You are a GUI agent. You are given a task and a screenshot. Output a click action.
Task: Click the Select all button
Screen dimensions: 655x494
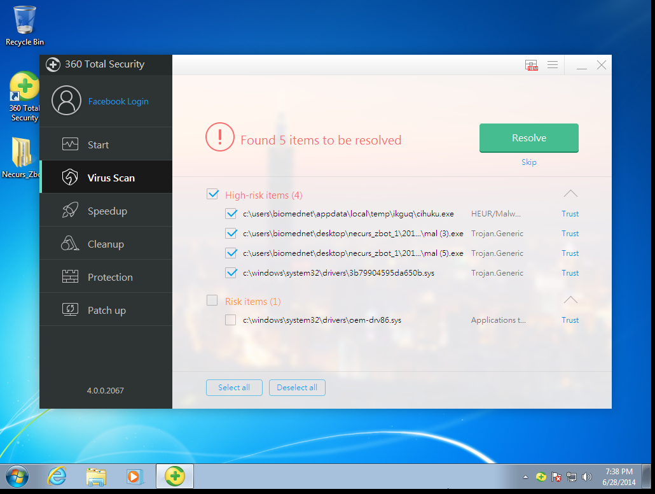234,388
